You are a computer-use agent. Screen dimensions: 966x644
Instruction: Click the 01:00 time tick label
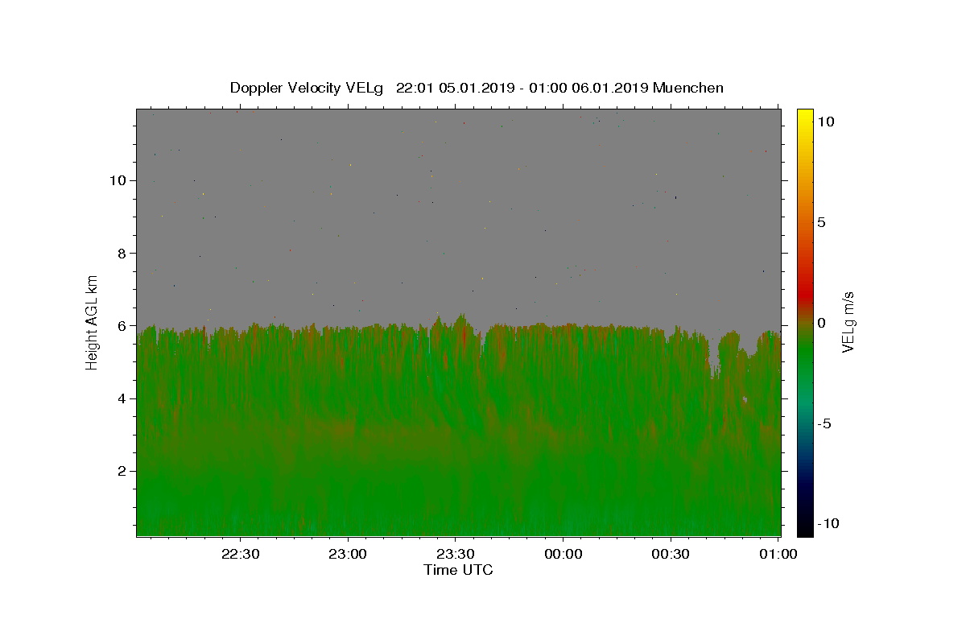778,554
